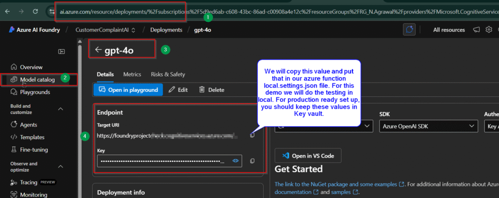Collapse the Observe and optimize section
This screenshot has height=198, width=499.
[x=60, y=166]
